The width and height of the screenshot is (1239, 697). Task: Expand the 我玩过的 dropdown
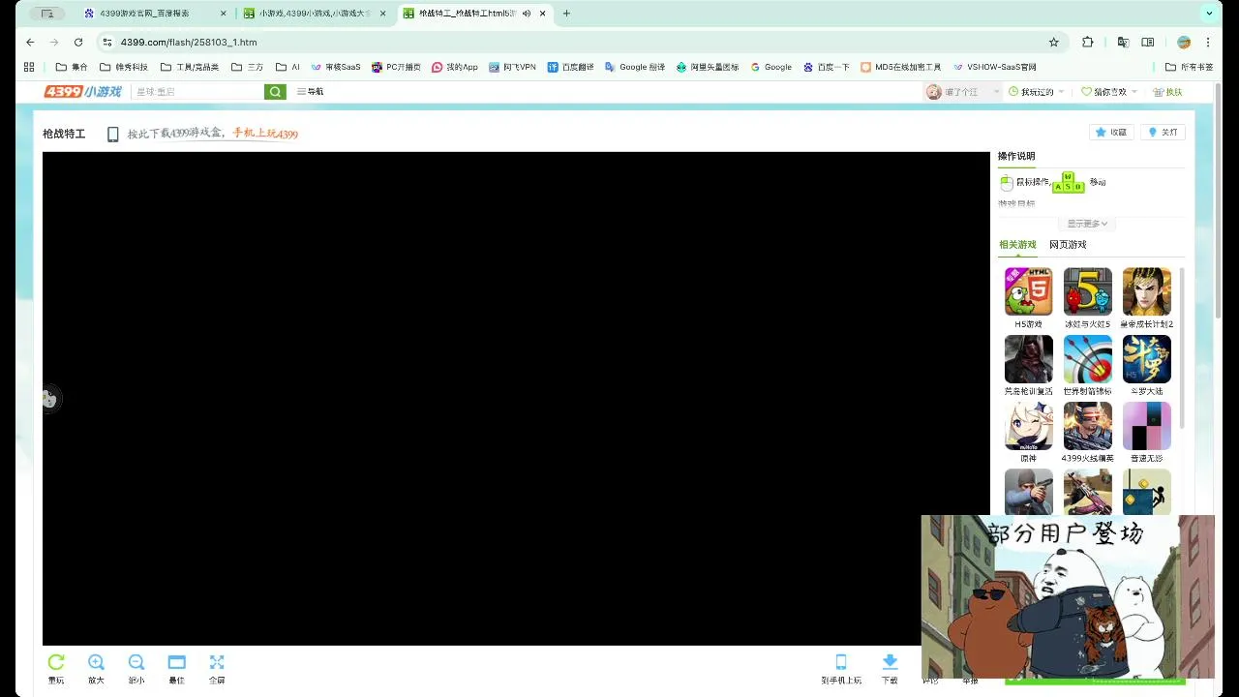[1036, 92]
